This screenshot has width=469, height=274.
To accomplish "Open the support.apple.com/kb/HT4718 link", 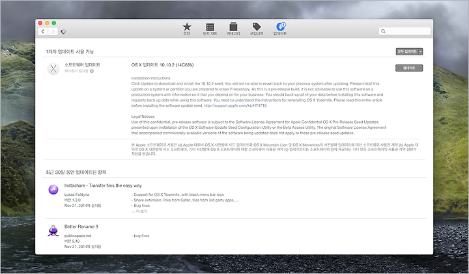I will coord(235,105).
